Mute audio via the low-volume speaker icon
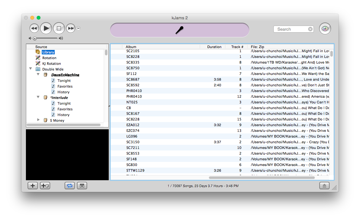The image size is (360, 221). click(x=30, y=38)
